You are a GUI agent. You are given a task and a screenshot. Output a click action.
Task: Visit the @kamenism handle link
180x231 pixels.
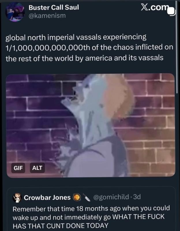[x=47, y=16]
